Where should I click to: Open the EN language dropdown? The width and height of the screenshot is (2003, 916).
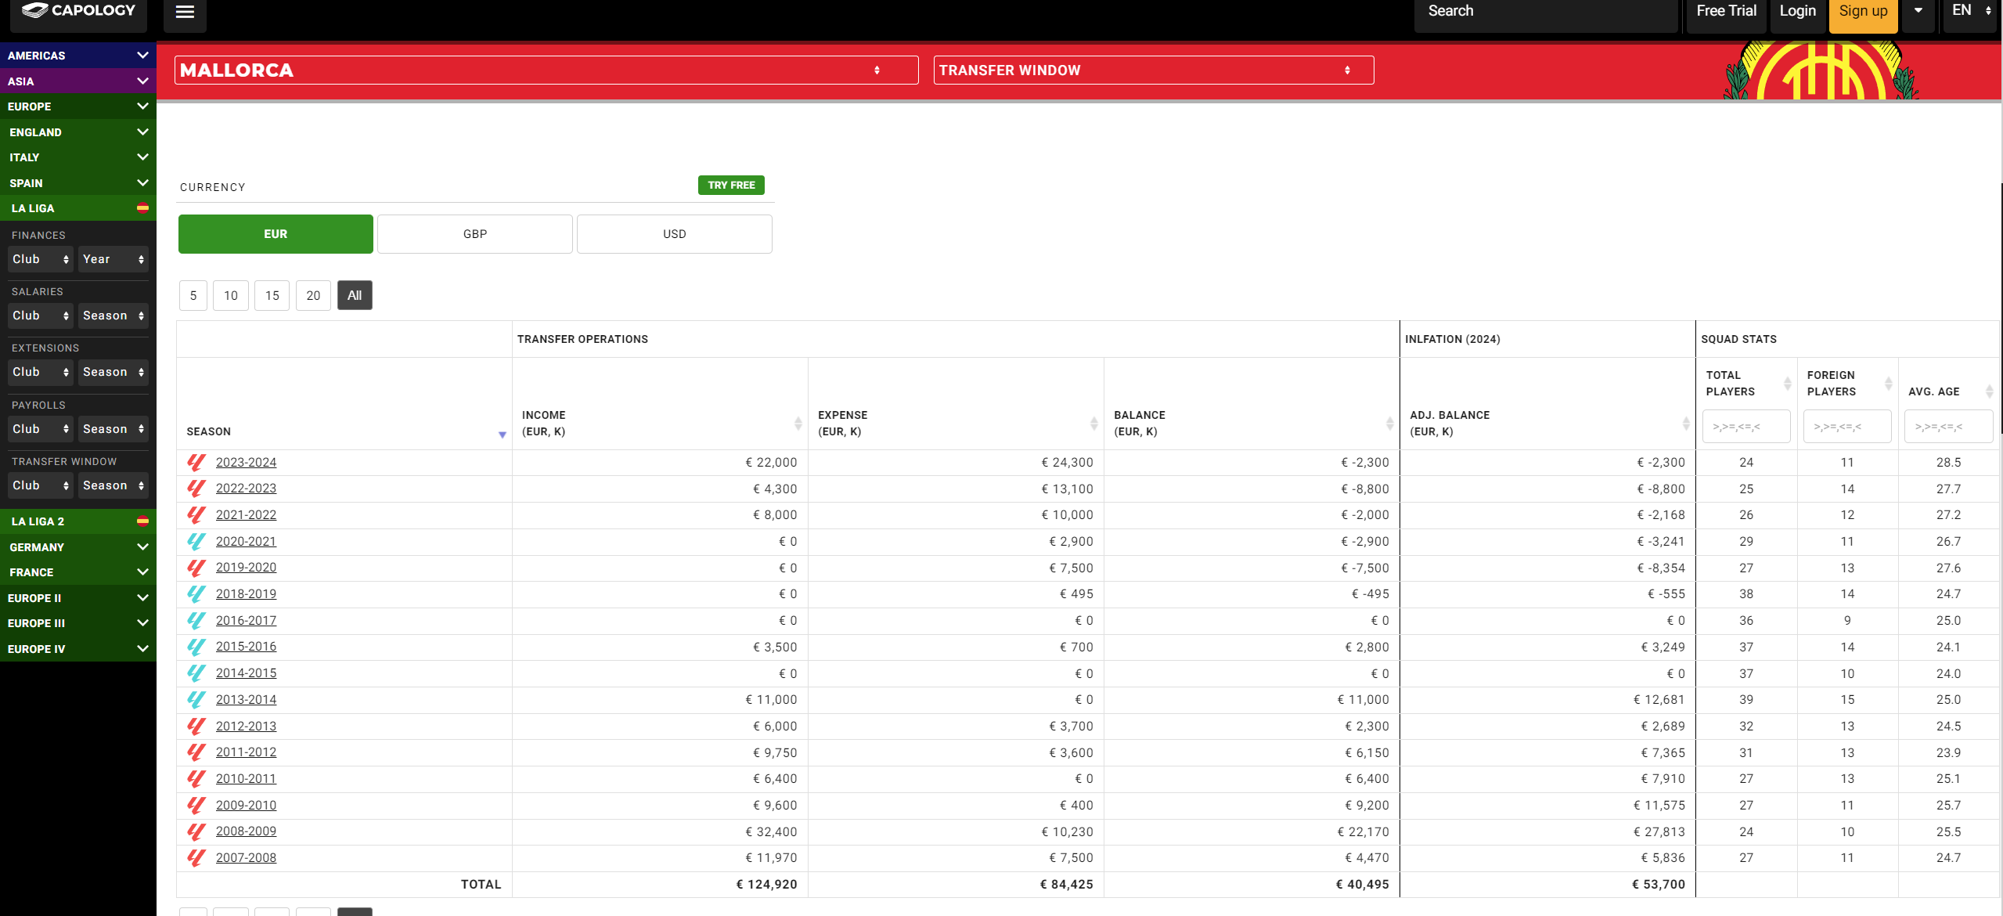pos(1970,11)
